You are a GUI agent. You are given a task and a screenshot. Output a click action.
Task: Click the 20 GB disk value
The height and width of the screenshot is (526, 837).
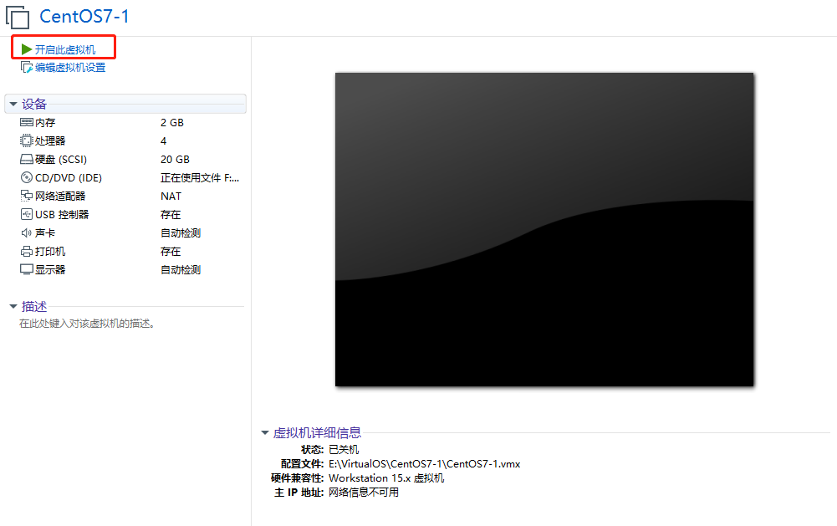point(175,159)
